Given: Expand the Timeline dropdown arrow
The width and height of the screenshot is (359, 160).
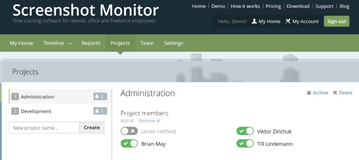Looking at the screenshot, I should pyautogui.click(x=70, y=43).
